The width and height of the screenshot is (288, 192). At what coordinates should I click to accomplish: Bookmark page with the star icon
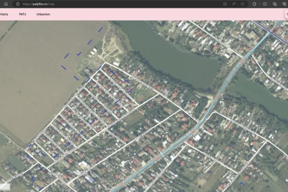tap(243, 4)
